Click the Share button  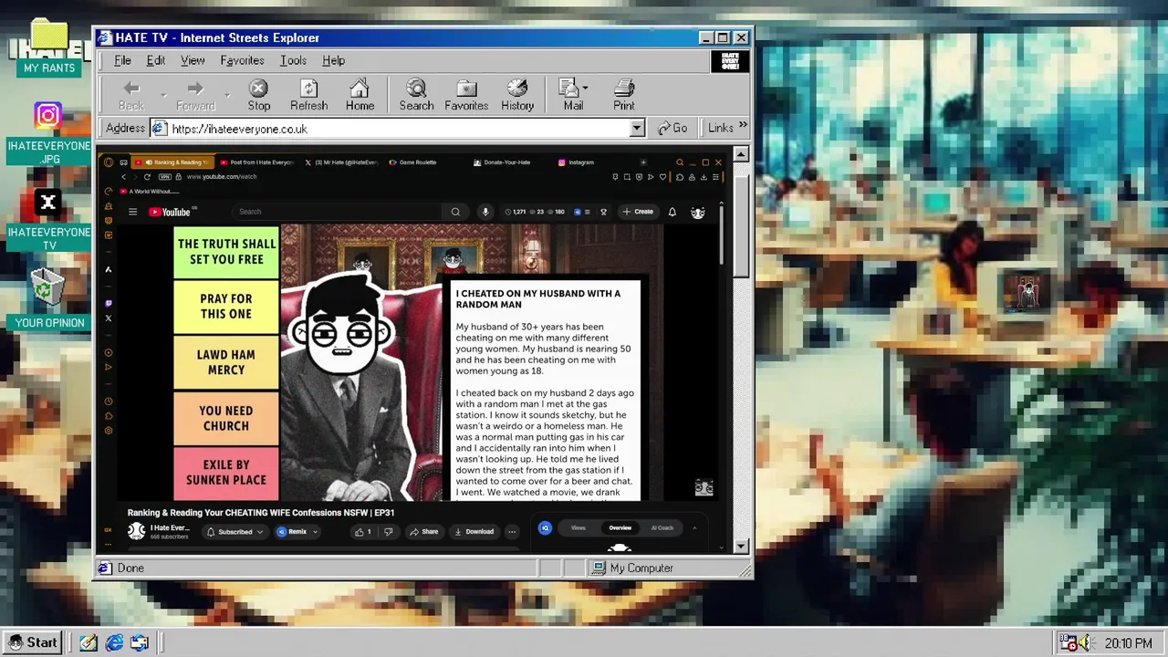tap(423, 532)
